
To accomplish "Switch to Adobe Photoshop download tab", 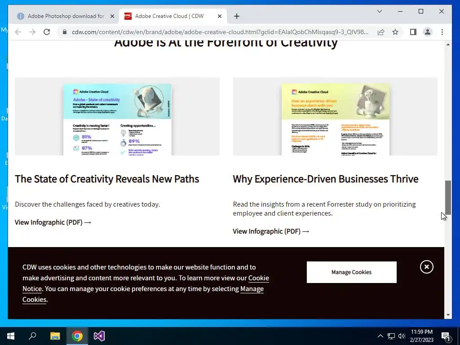I will click(x=66, y=16).
